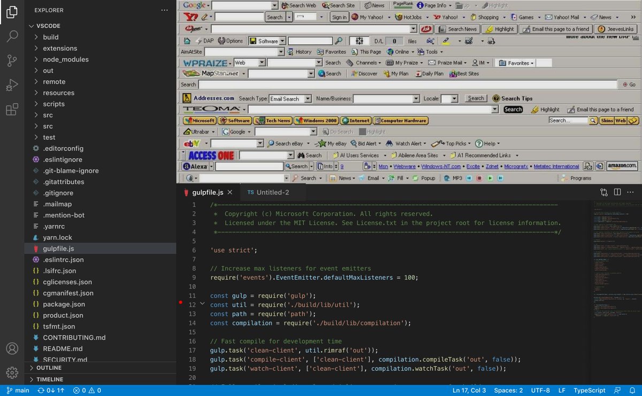Click the main branch in the status bar

click(x=18, y=391)
